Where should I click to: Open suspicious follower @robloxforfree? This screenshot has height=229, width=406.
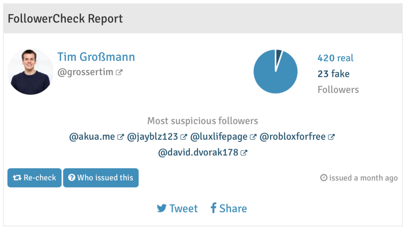tap(292, 137)
